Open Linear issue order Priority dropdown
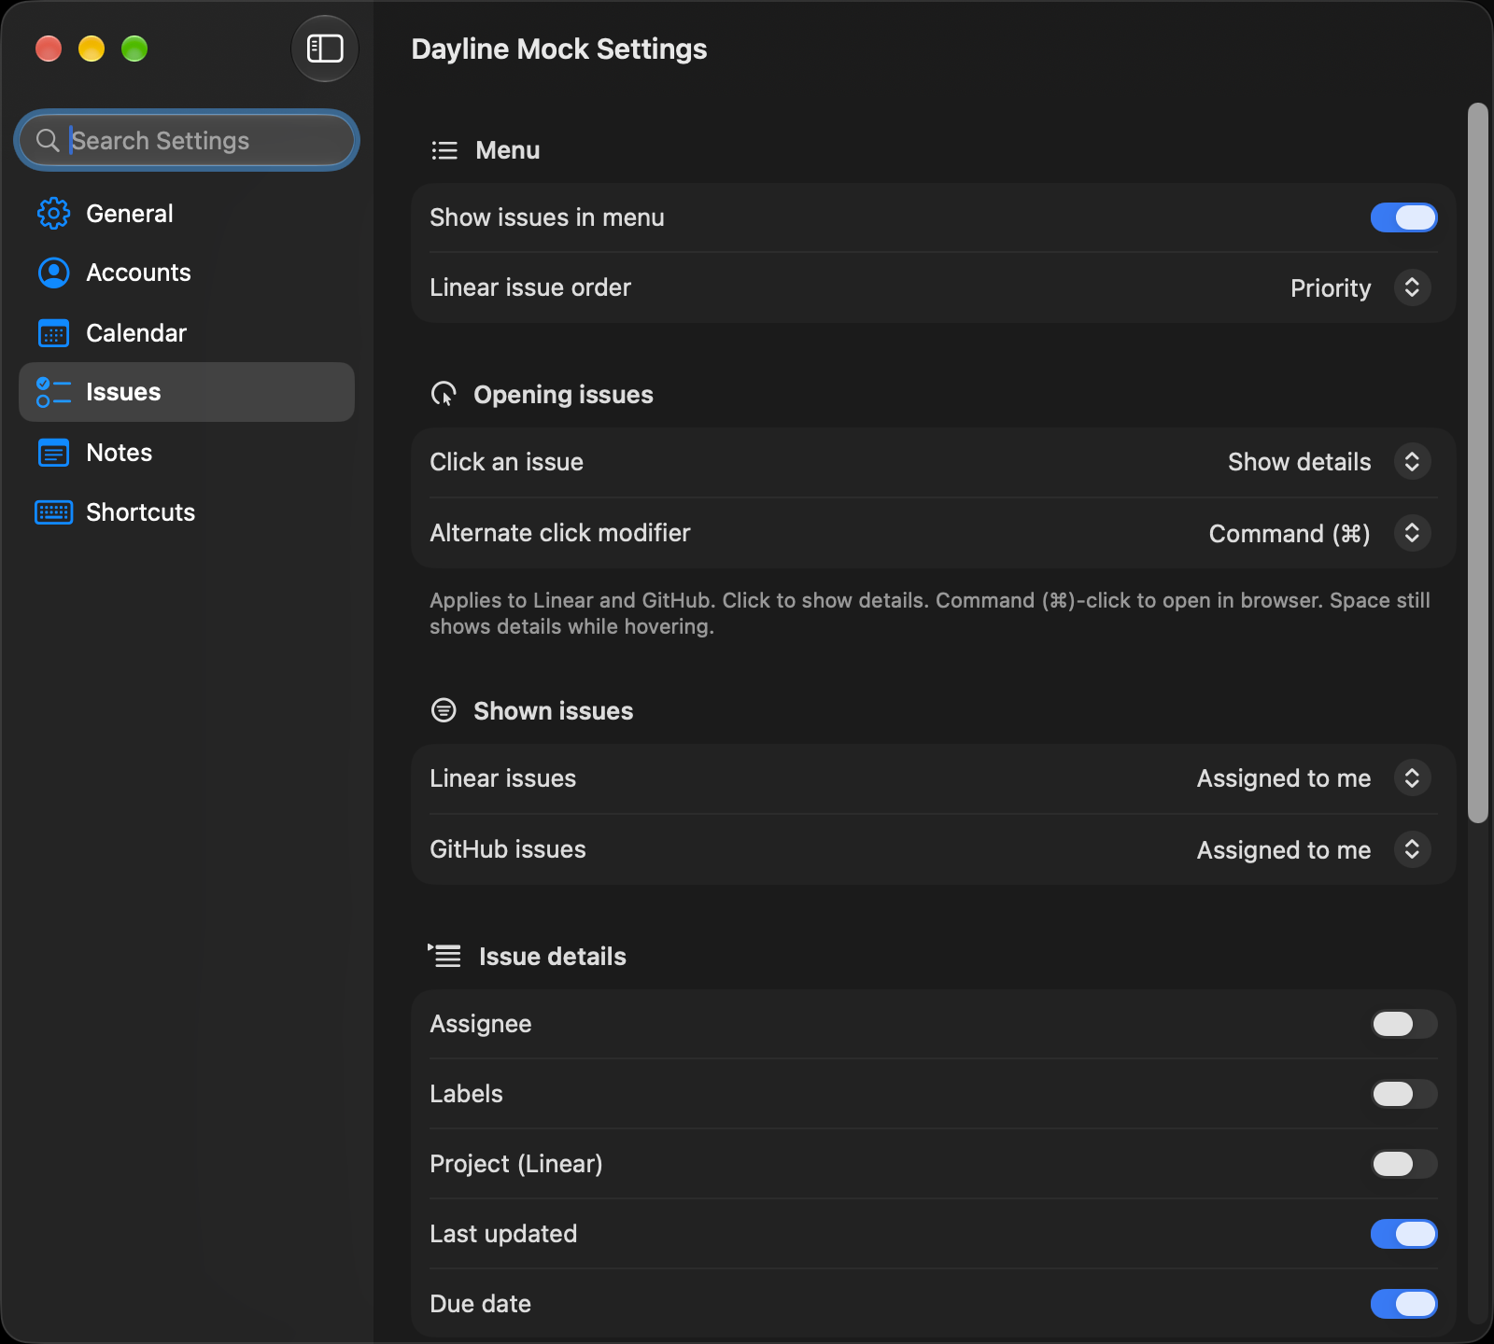Screen dimensions: 1494x1344 (x=1360, y=287)
